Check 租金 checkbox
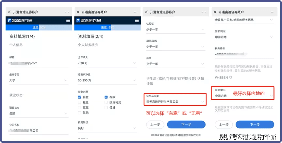The image size is (282, 143). pos(79,102)
